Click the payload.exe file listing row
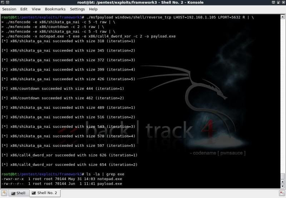This screenshot has height=198, width=286. click(61, 184)
